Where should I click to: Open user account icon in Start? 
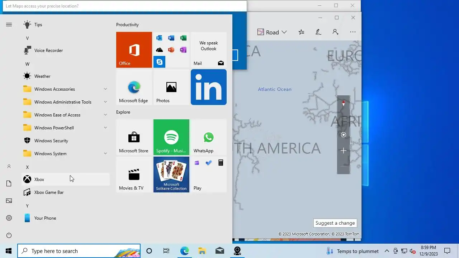[x=9, y=166]
